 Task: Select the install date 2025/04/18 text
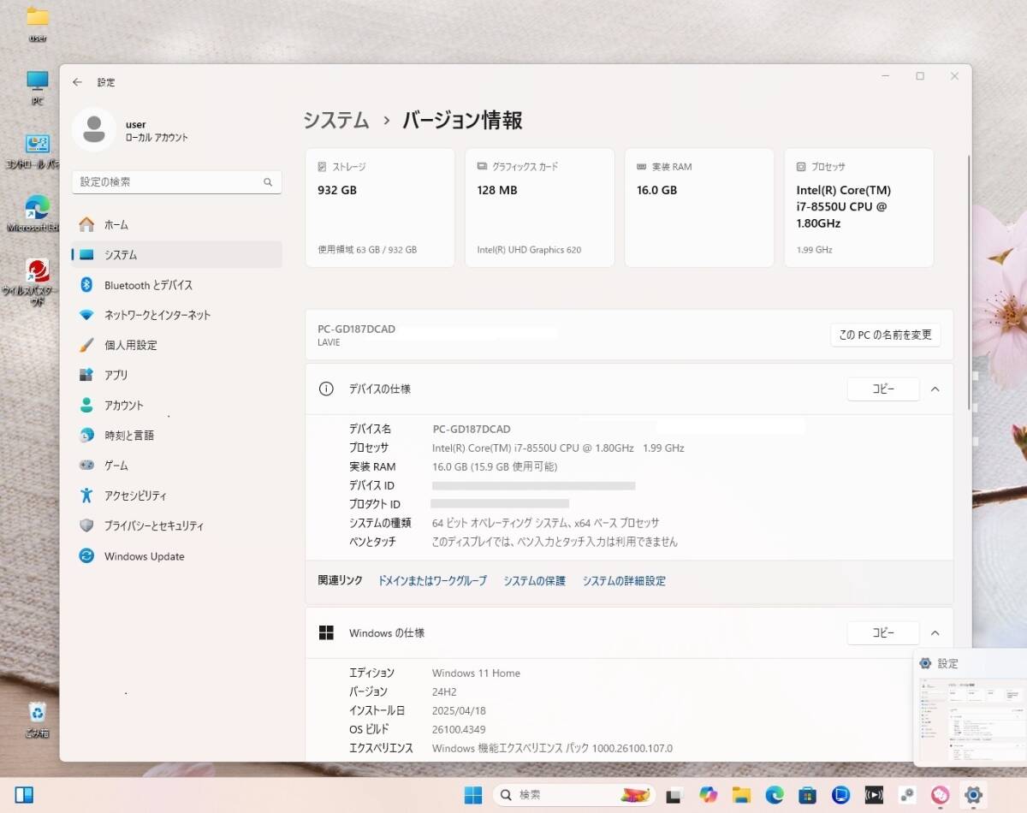pos(459,710)
